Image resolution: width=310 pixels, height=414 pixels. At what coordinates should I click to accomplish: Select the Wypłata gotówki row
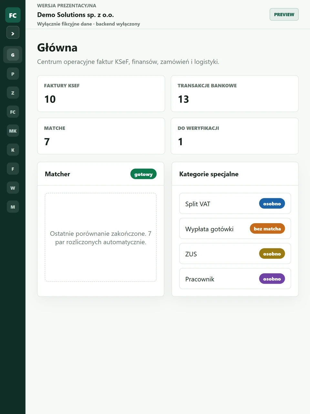click(235, 229)
